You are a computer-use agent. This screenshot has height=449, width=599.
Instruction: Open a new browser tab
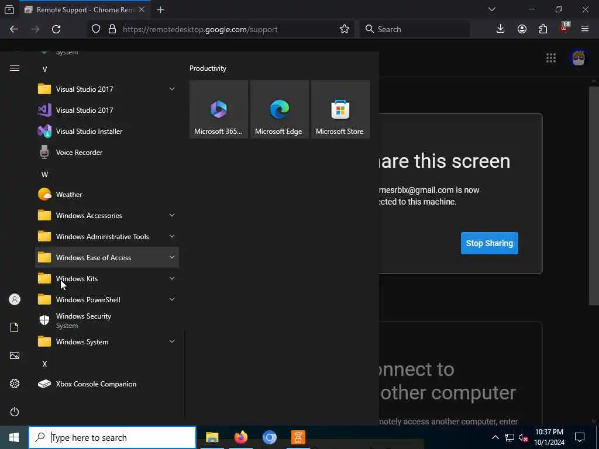pos(161,10)
